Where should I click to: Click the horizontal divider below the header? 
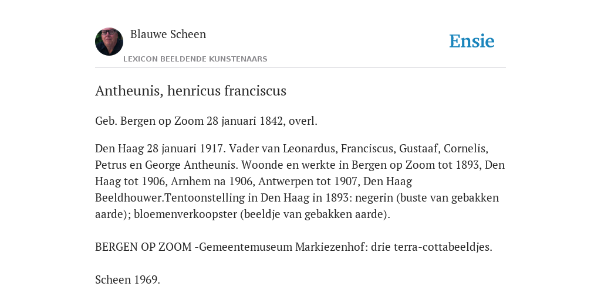coord(300,68)
